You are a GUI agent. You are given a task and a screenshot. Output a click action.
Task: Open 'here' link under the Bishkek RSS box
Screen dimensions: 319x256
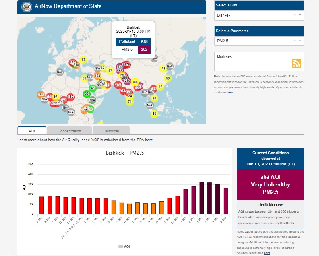[230, 93]
